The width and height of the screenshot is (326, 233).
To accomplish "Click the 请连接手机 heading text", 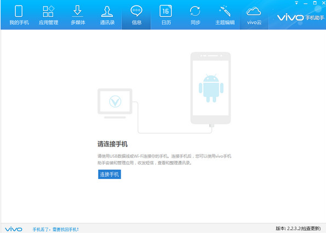I will 112,144.
